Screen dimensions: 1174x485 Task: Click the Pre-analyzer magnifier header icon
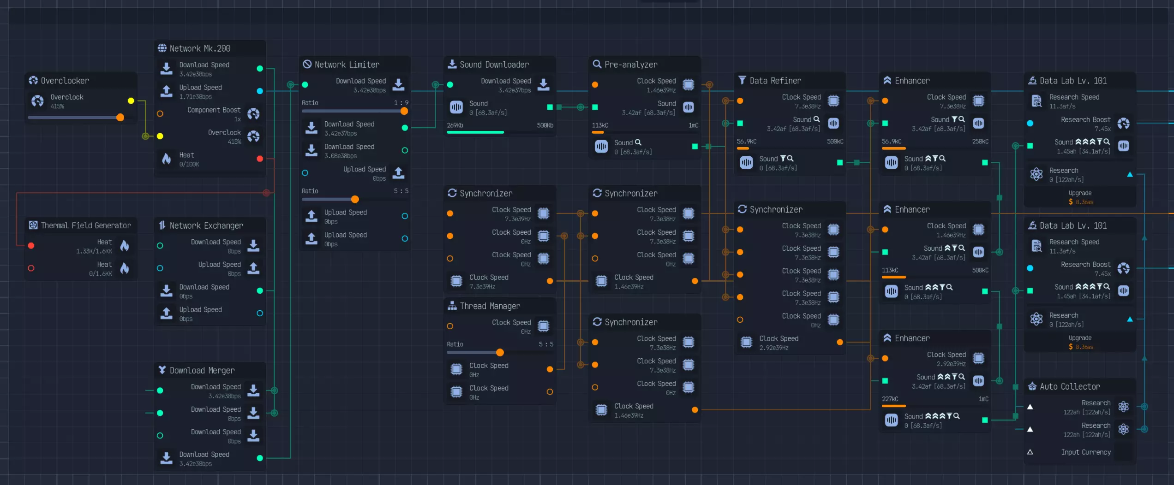(x=597, y=64)
